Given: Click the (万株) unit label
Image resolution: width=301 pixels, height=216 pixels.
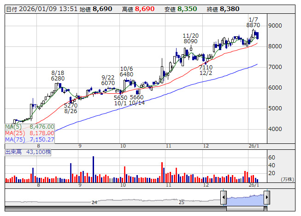Looking at the screenshot, I should click(287, 179).
